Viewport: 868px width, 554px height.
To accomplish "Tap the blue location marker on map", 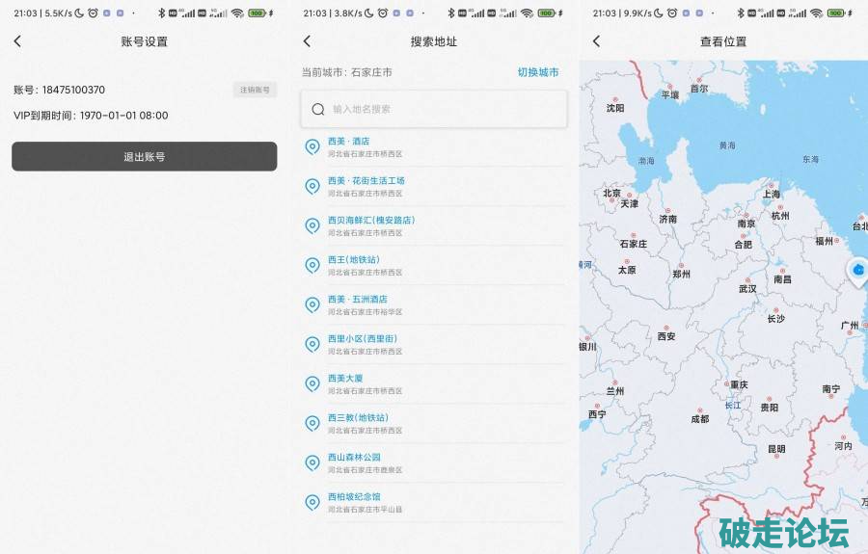I will [857, 271].
